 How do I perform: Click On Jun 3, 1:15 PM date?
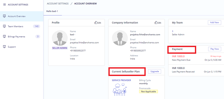[213, 72]
